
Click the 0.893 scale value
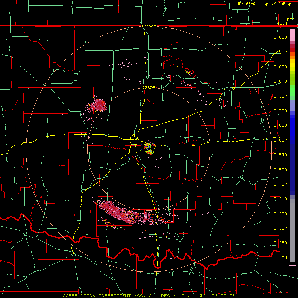click(280, 67)
